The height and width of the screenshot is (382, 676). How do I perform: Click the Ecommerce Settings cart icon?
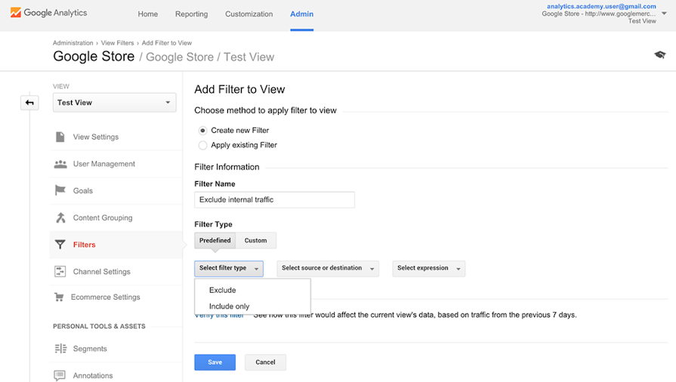(59, 297)
